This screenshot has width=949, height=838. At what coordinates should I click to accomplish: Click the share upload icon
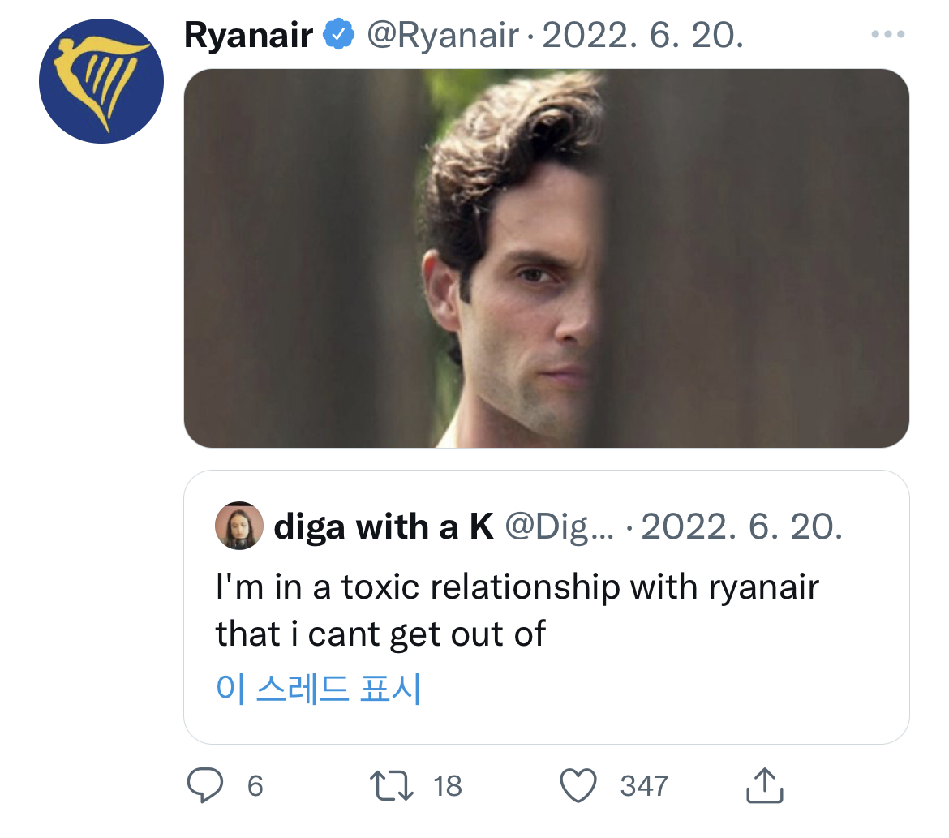765,785
